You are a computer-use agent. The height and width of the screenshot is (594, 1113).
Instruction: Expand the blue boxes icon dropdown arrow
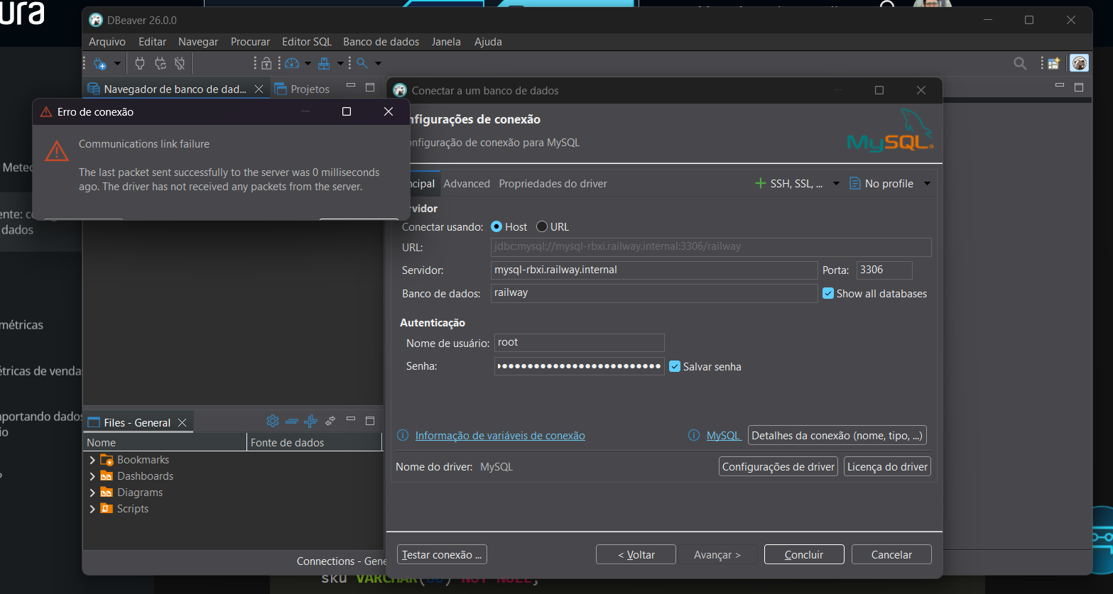340,63
